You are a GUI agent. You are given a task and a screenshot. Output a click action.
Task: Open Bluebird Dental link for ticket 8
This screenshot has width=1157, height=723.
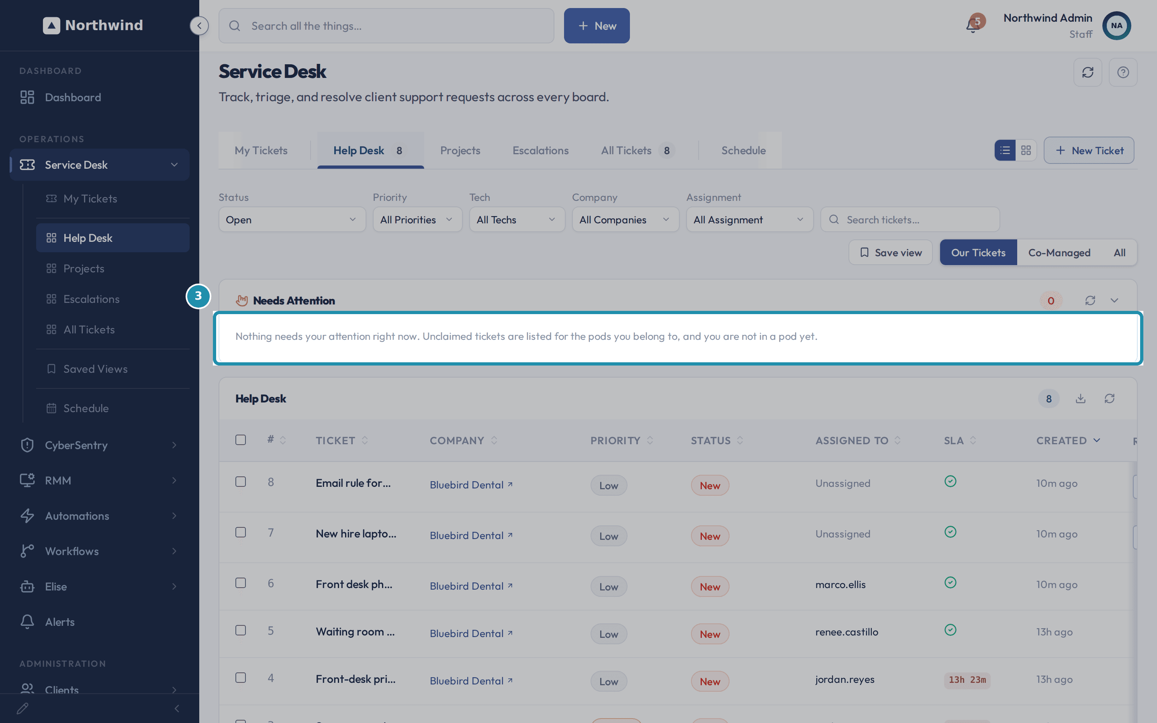tap(471, 484)
